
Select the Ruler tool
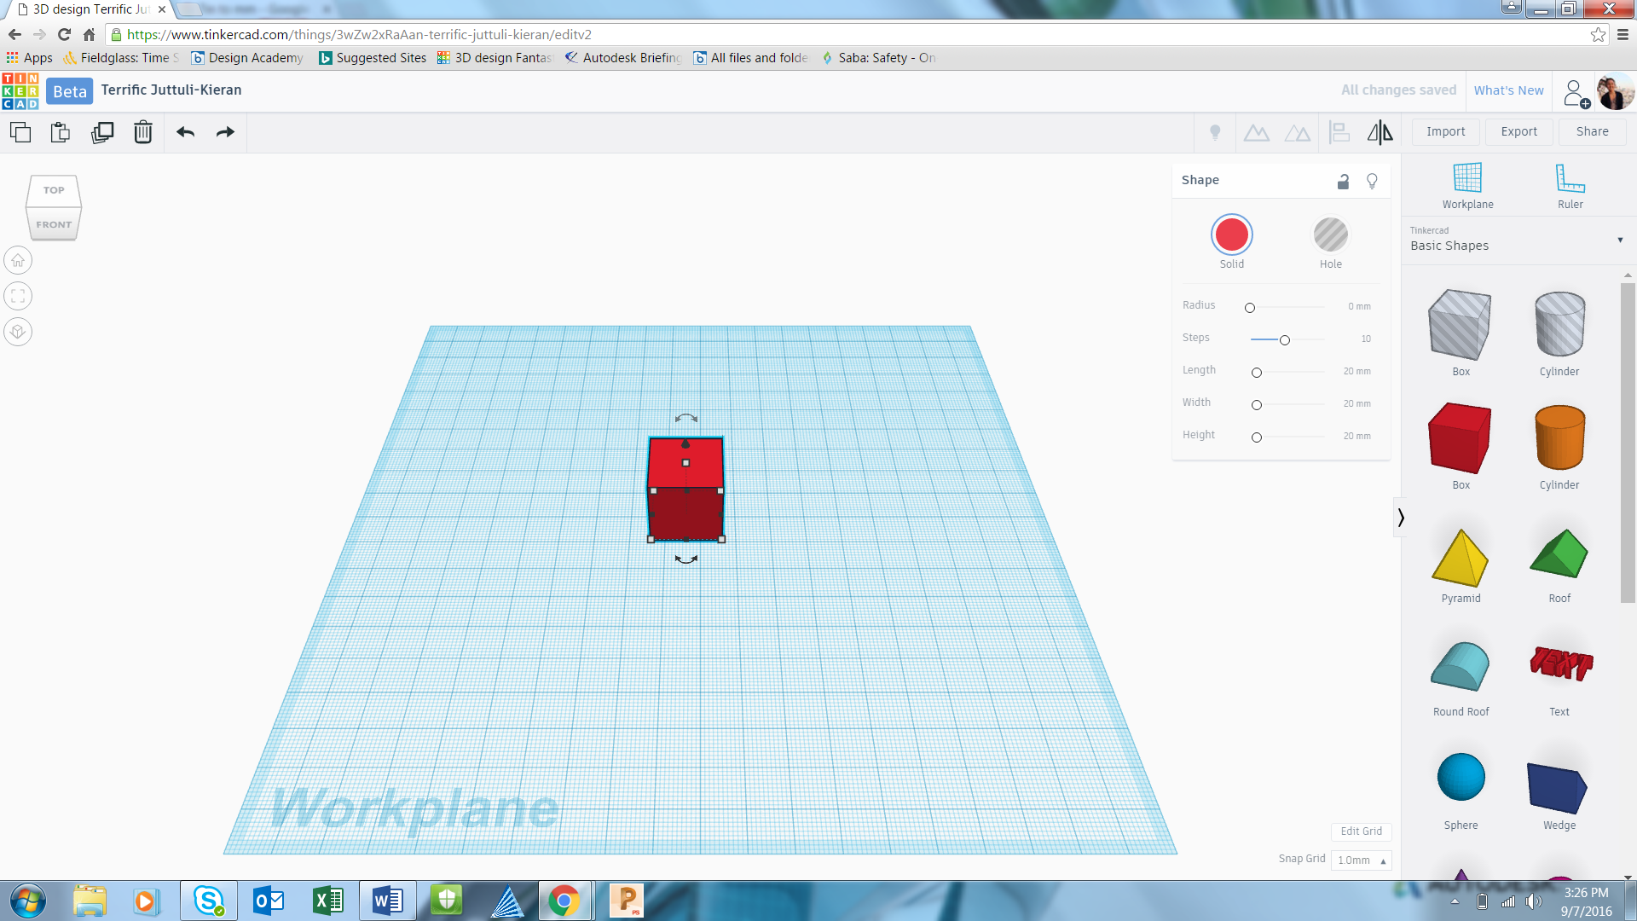(1570, 185)
